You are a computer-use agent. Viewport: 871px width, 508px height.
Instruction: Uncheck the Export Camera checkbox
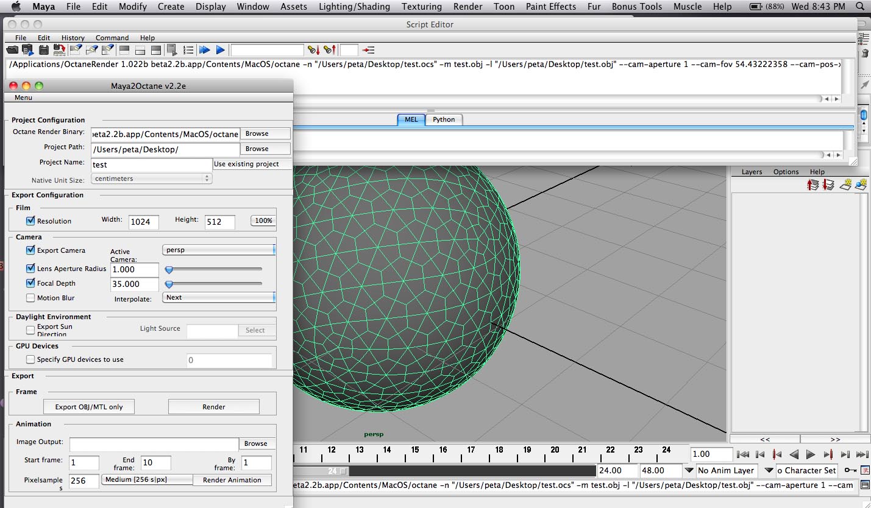[30, 250]
